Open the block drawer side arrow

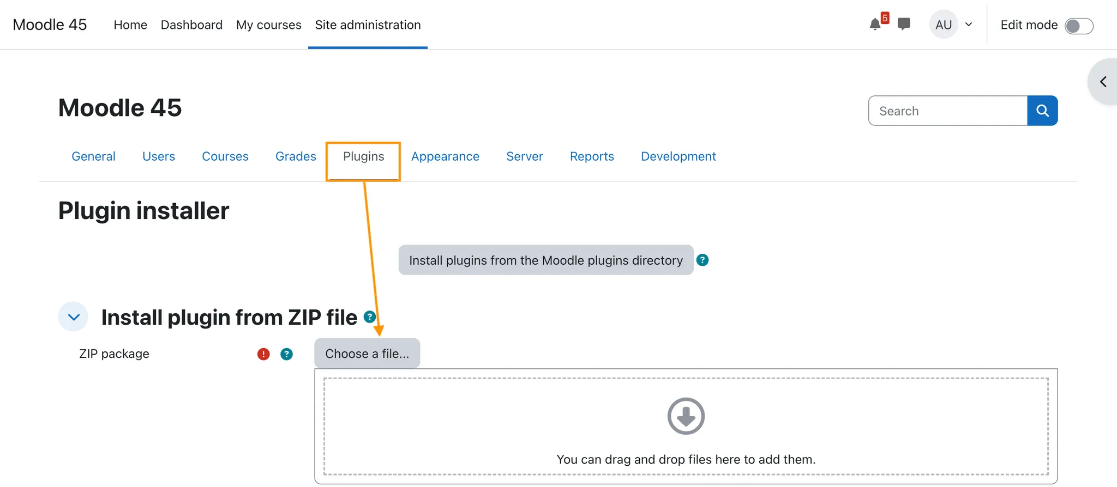coord(1103,82)
